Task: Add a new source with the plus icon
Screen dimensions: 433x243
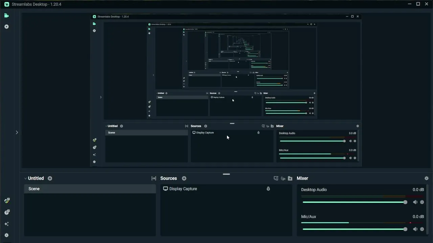Action: 184,178
